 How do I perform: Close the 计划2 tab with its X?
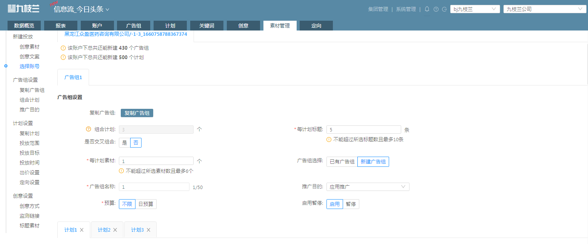115,230
